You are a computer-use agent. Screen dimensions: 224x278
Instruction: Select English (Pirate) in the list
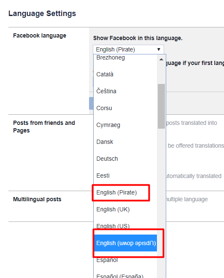(x=125, y=192)
